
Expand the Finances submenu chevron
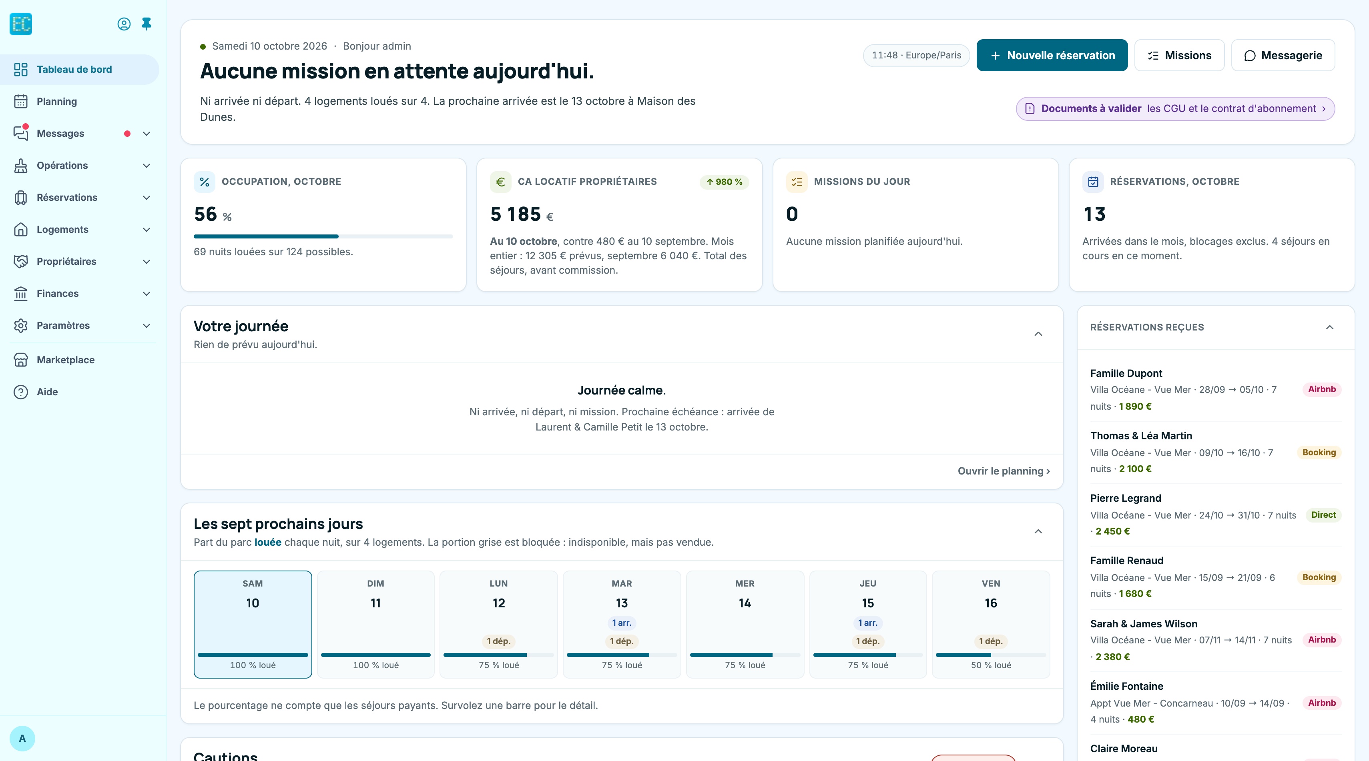pos(147,294)
